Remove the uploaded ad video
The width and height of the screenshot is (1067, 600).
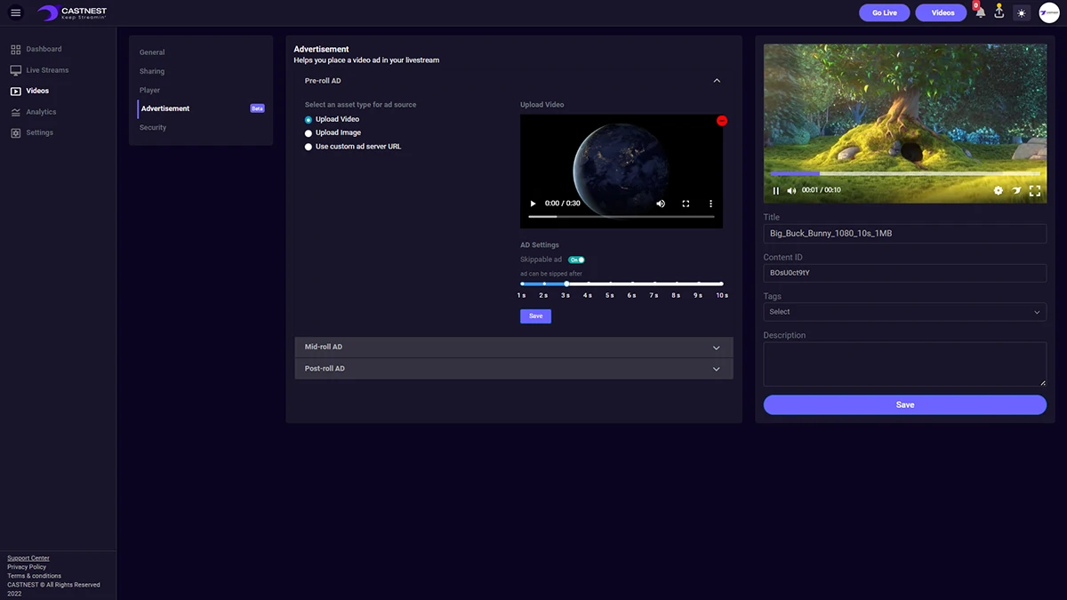tap(722, 120)
